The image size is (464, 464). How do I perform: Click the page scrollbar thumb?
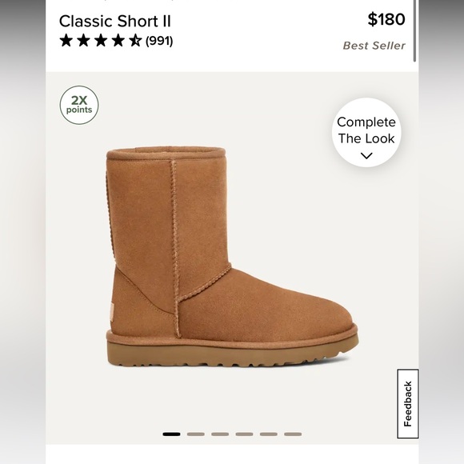[415, 30]
